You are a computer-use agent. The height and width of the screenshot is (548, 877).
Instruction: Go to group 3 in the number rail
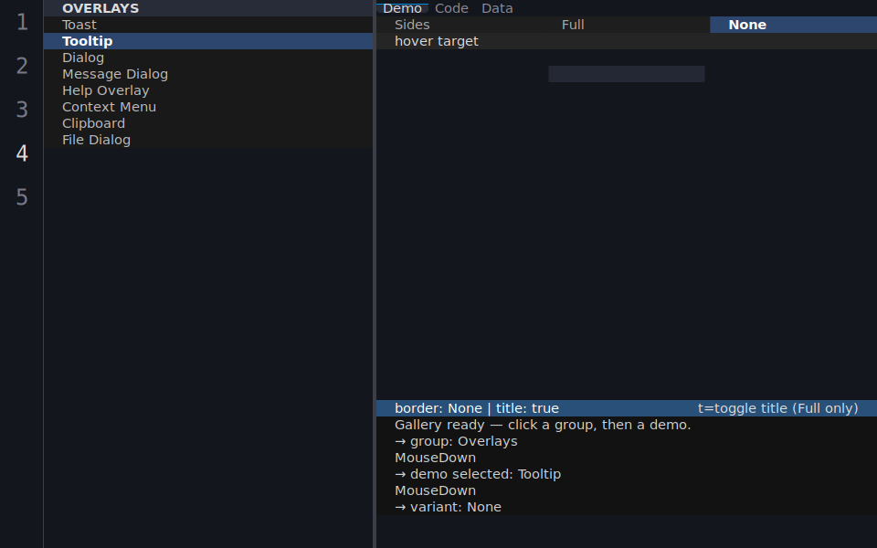click(22, 110)
